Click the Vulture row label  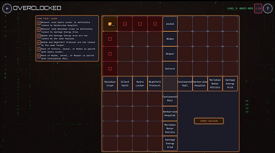coord(170,69)
